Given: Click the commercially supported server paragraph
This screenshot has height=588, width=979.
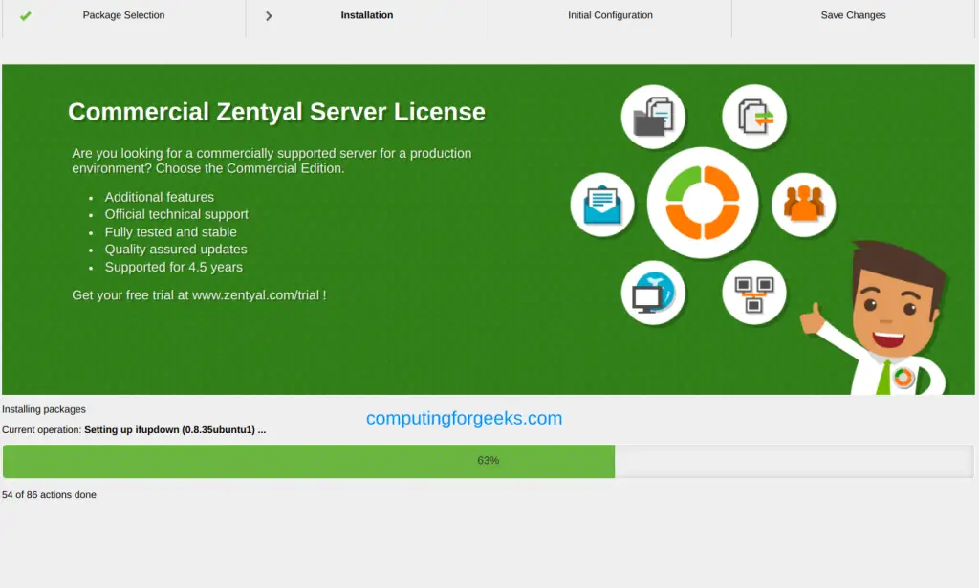Looking at the screenshot, I should point(272,161).
